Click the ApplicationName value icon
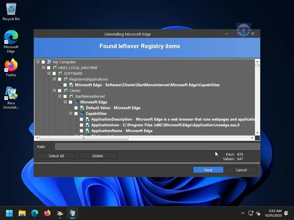The width and height of the screenshot is (294, 220). click(88, 131)
